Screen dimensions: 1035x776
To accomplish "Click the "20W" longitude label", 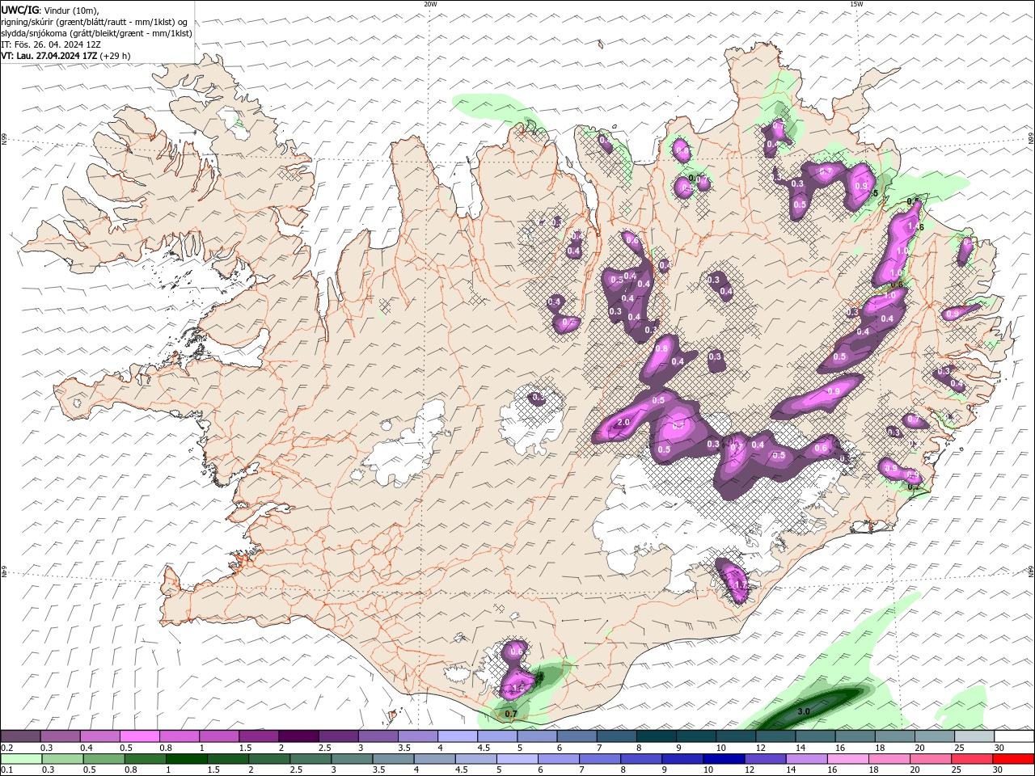I will [x=430, y=4].
